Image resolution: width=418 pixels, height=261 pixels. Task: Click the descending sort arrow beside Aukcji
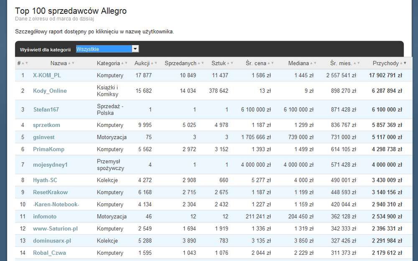(x=155, y=63)
